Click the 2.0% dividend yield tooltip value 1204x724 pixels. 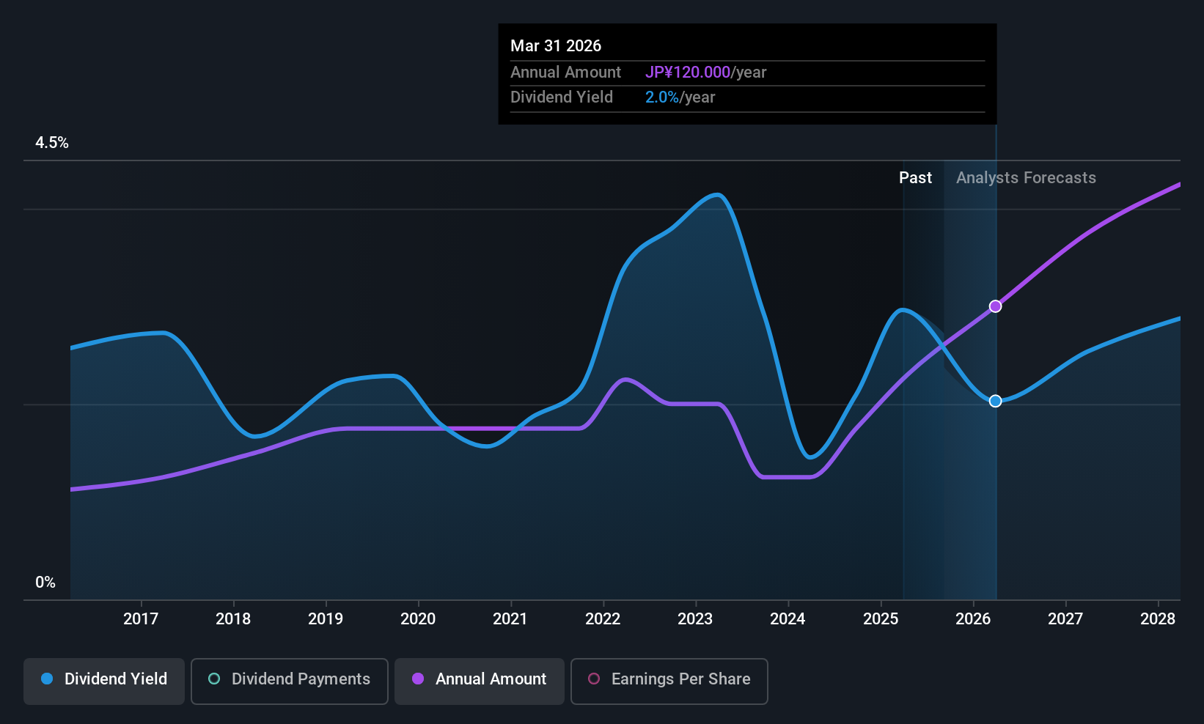coord(662,97)
